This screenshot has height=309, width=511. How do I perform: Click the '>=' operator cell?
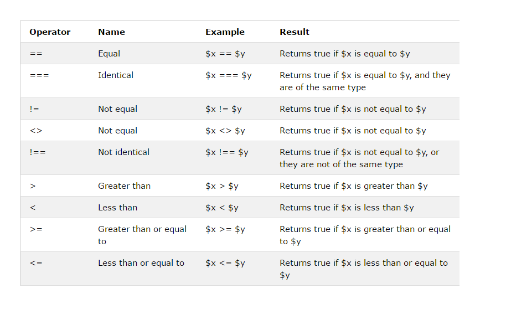pos(36,229)
